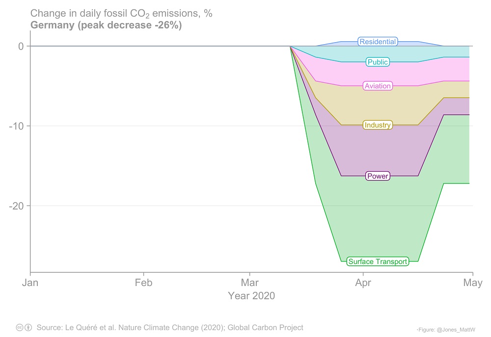The height and width of the screenshot is (337, 491).
Task: Click the Industry label tag
Action: (378, 125)
